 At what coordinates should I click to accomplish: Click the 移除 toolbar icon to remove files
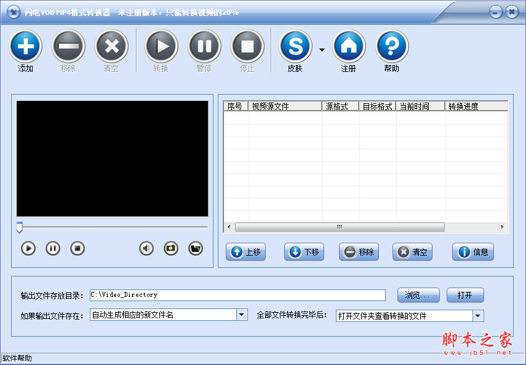(x=68, y=46)
